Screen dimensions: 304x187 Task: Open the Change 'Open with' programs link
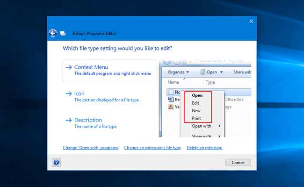click(x=90, y=148)
